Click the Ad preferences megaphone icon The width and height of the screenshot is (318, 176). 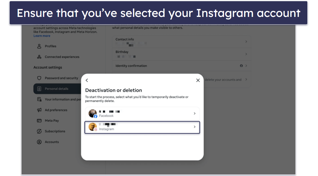click(x=39, y=110)
